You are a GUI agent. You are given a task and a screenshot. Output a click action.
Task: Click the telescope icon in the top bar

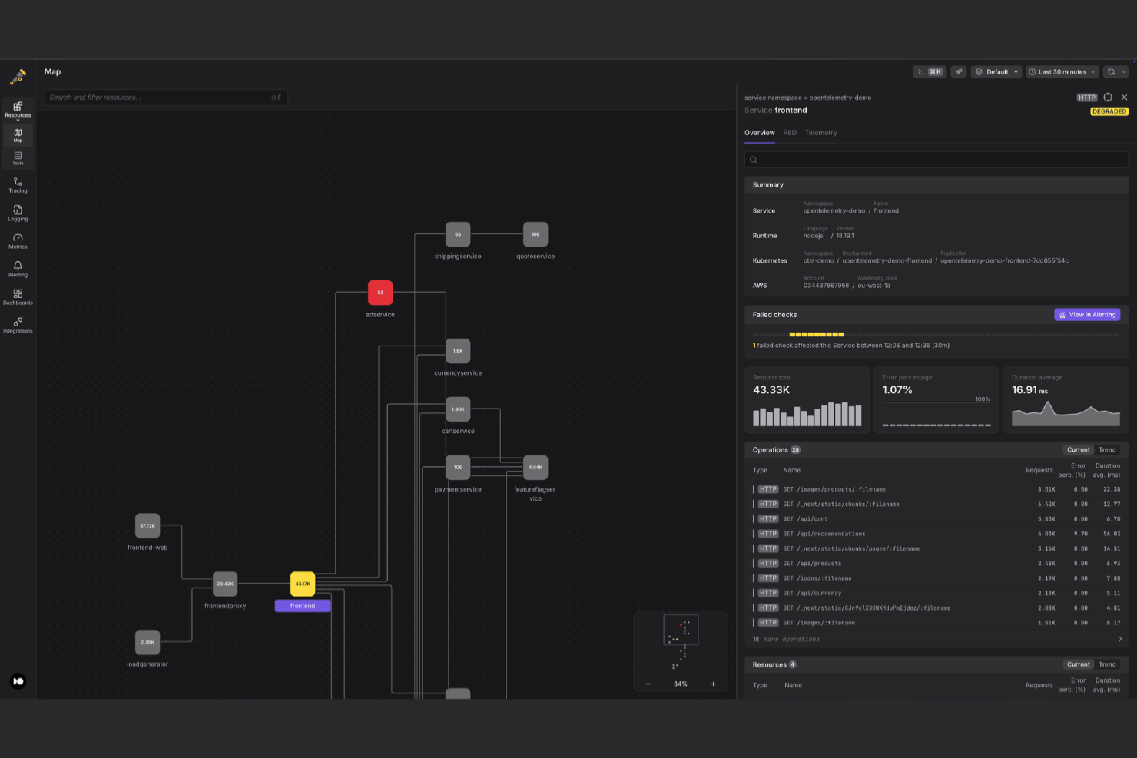pos(958,71)
